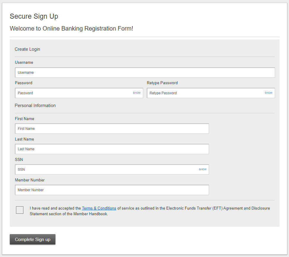Click the 'Member Number' label above field
Viewport: 289px width, 257px height.
point(30,180)
